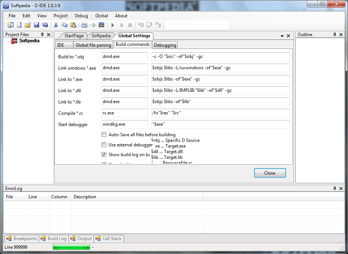
Task: Click the Build project toolbar icon
Action: click(x=84, y=25)
